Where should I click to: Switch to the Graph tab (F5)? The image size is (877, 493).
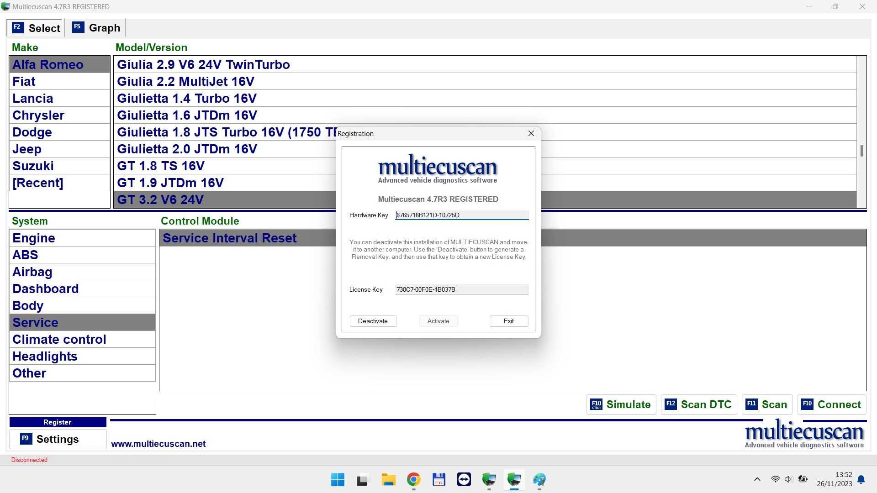(x=96, y=28)
